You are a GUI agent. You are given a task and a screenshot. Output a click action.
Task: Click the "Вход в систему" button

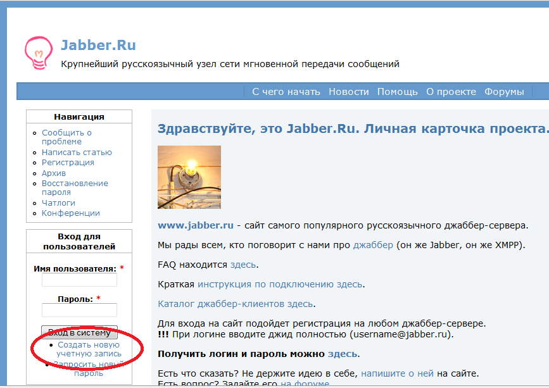80,332
